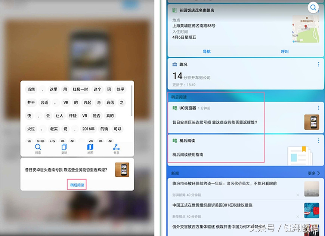
Task: Tap the phone thumbnail in the UC浏览器 card
Action: pos(312,122)
